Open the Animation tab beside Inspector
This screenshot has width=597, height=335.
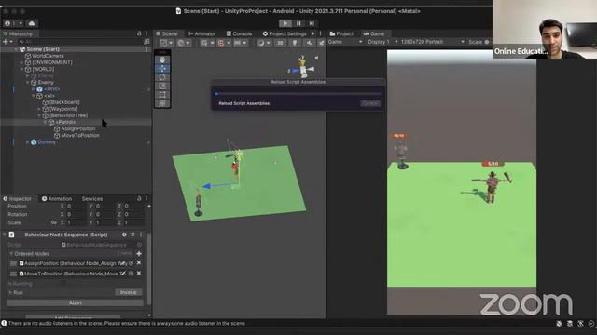click(x=57, y=198)
